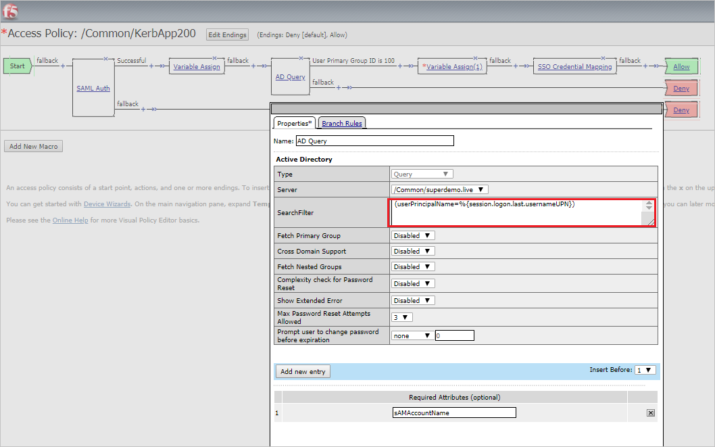Screen dimensions: 715x447
Task: Open the AD Query action link
Action: click(290, 76)
